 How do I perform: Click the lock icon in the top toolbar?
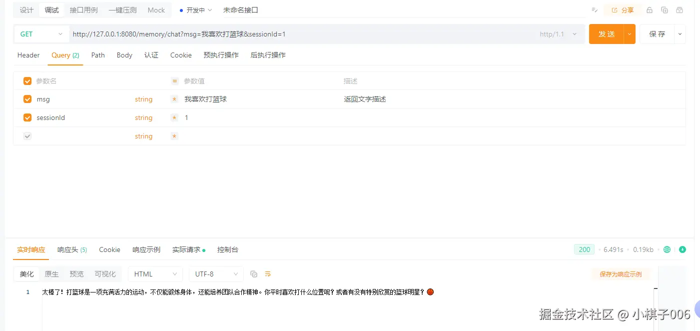pos(650,10)
